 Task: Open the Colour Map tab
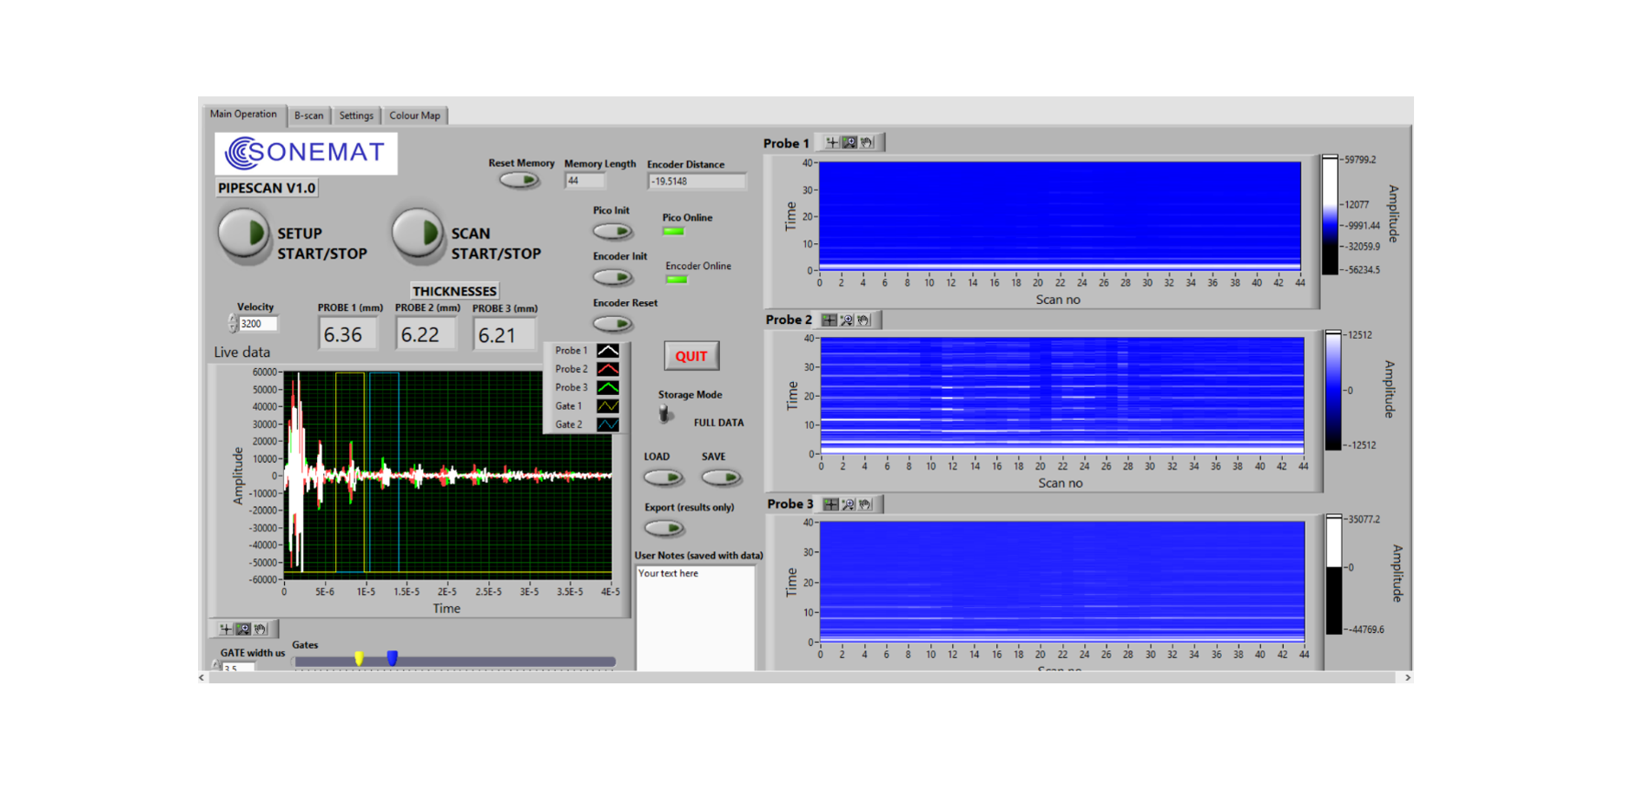414,115
